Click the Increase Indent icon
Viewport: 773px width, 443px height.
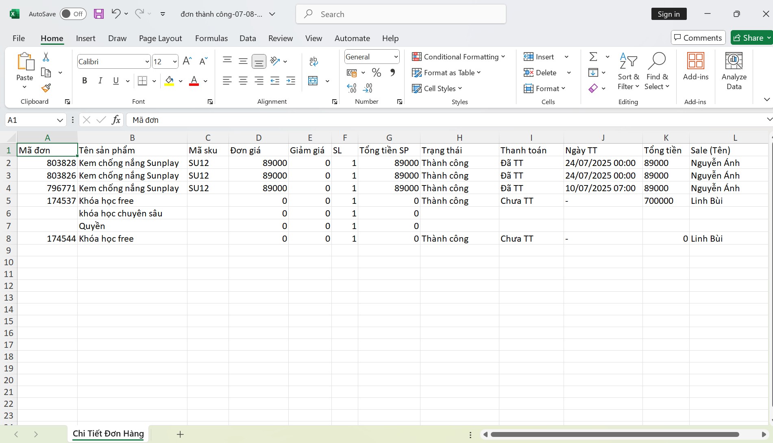[x=291, y=81]
